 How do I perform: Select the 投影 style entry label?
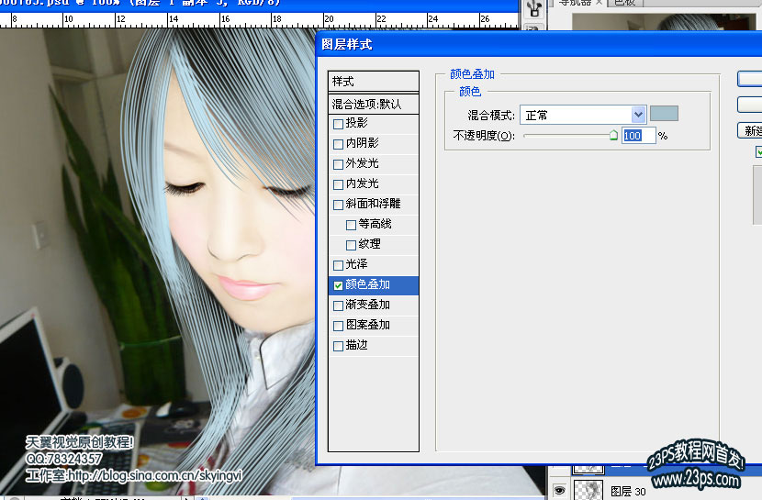356,123
